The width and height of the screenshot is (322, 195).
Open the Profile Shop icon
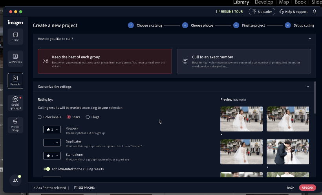pos(15,125)
